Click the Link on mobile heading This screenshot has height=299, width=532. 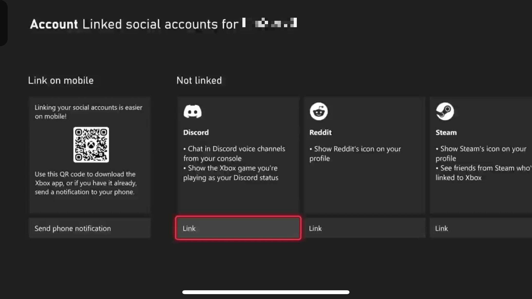[x=61, y=80]
